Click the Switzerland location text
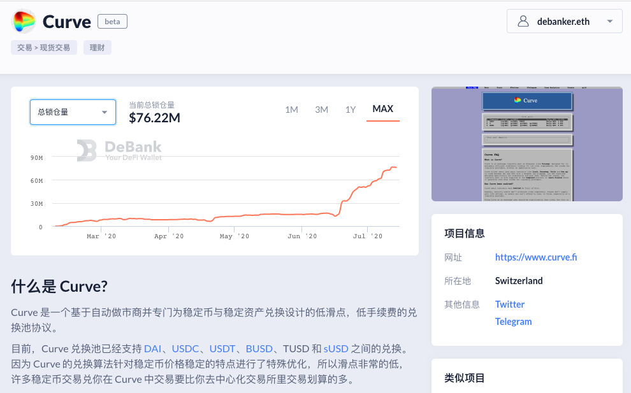Screen dimensions: 631x393 pos(519,281)
